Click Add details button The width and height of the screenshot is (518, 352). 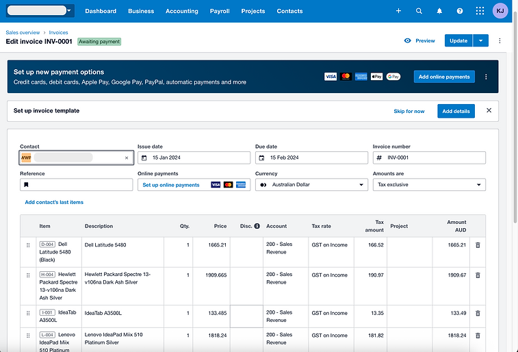coord(456,111)
